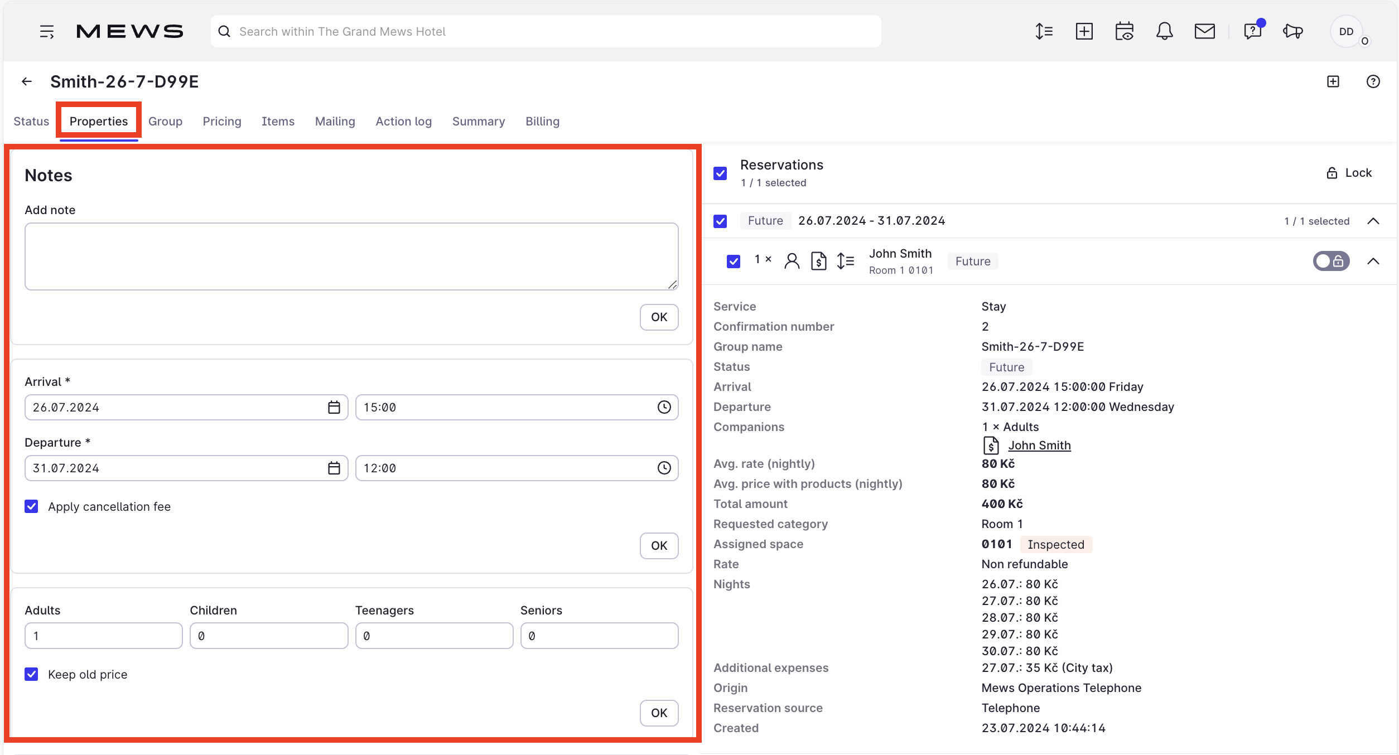
Task: Click the lock padlock icon beside Reservations
Action: click(x=1332, y=172)
